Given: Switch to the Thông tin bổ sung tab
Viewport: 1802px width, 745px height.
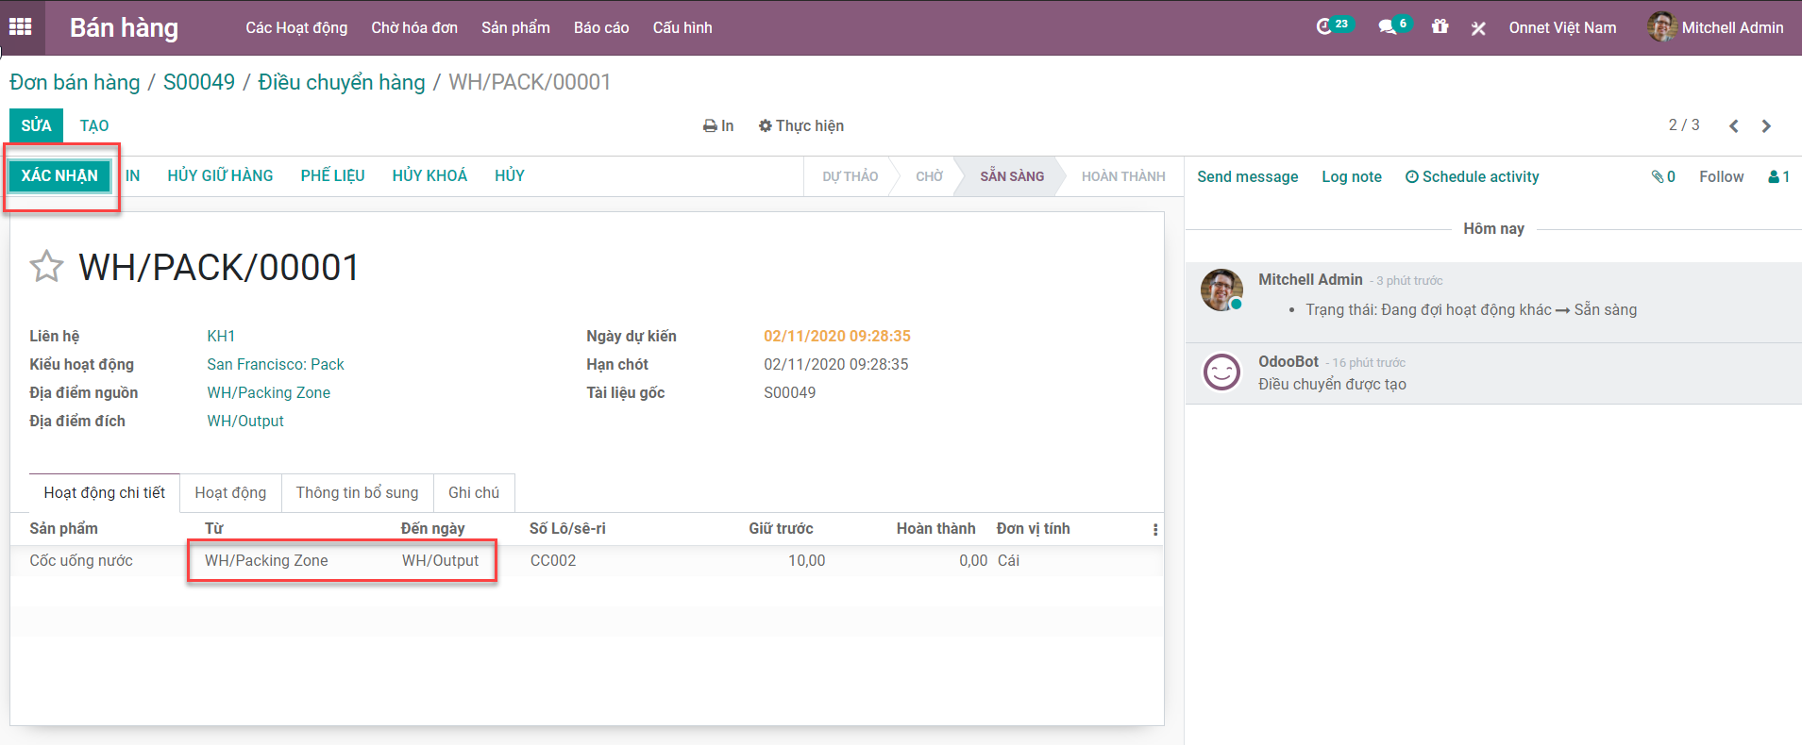Looking at the screenshot, I should (357, 492).
